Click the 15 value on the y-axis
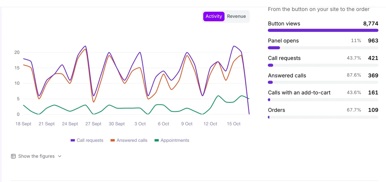Screen dimensions: 386x182 17,68
